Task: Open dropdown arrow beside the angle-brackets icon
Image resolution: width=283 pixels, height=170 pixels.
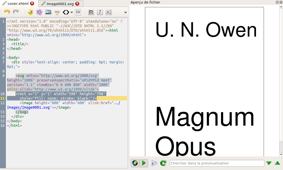Action: pos(72,13)
